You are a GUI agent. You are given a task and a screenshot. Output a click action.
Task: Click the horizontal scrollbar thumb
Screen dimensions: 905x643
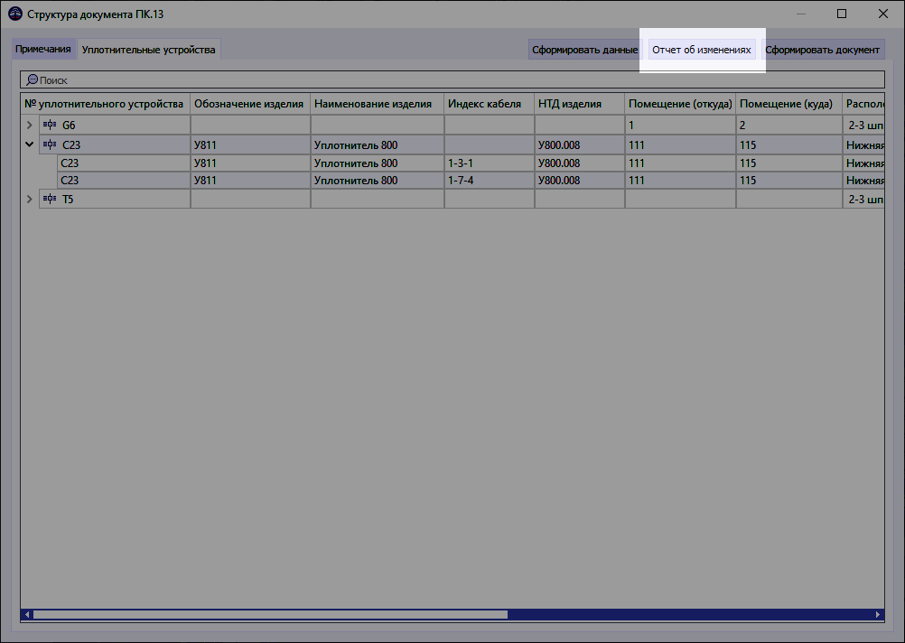[x=271, y=614]
